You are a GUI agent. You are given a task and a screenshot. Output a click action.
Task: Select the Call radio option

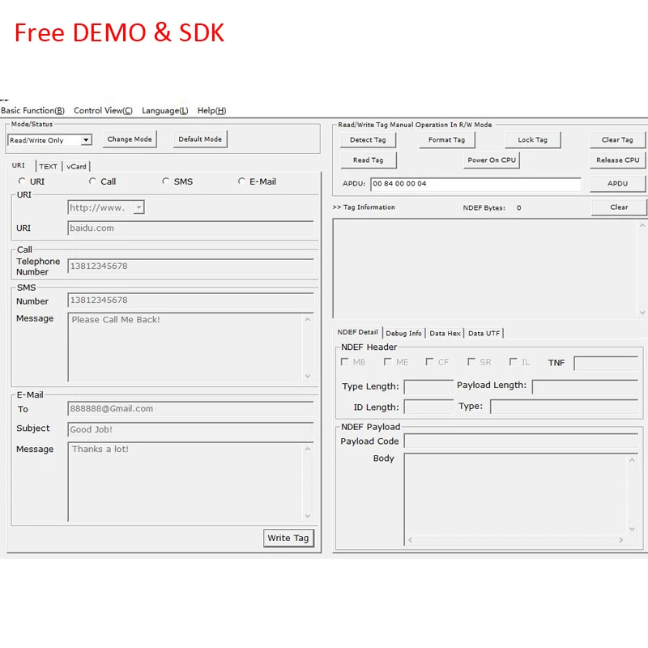click(92, 181)
